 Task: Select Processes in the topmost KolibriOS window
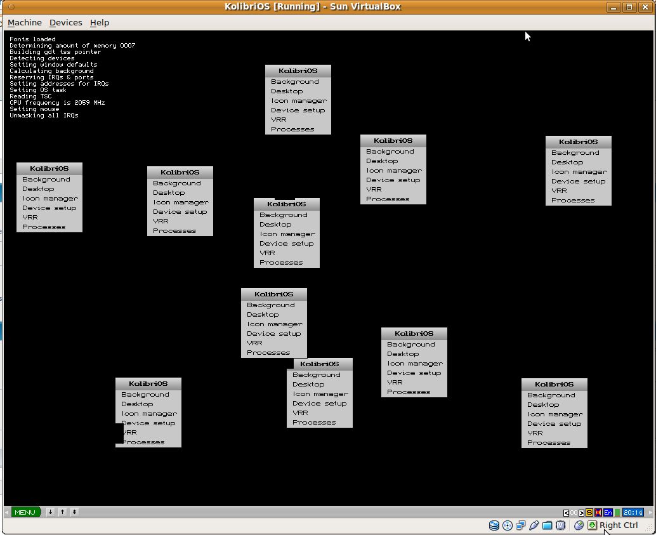tap(292, 129)
